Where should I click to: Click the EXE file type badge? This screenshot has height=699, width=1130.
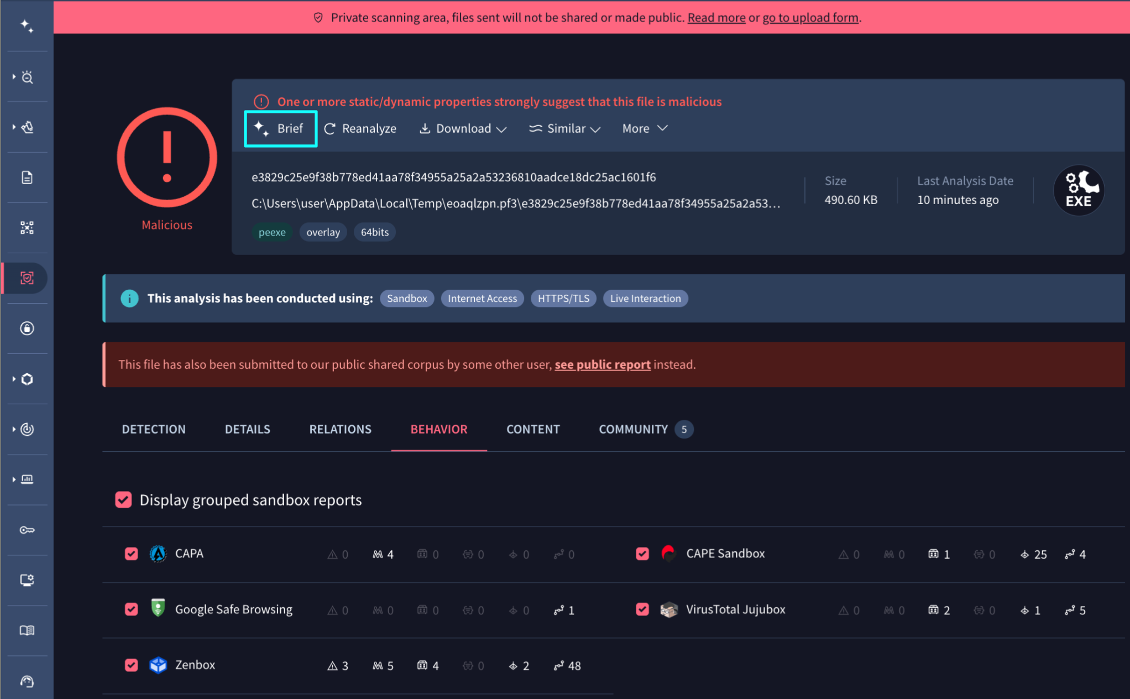[x=1079, y=190]
